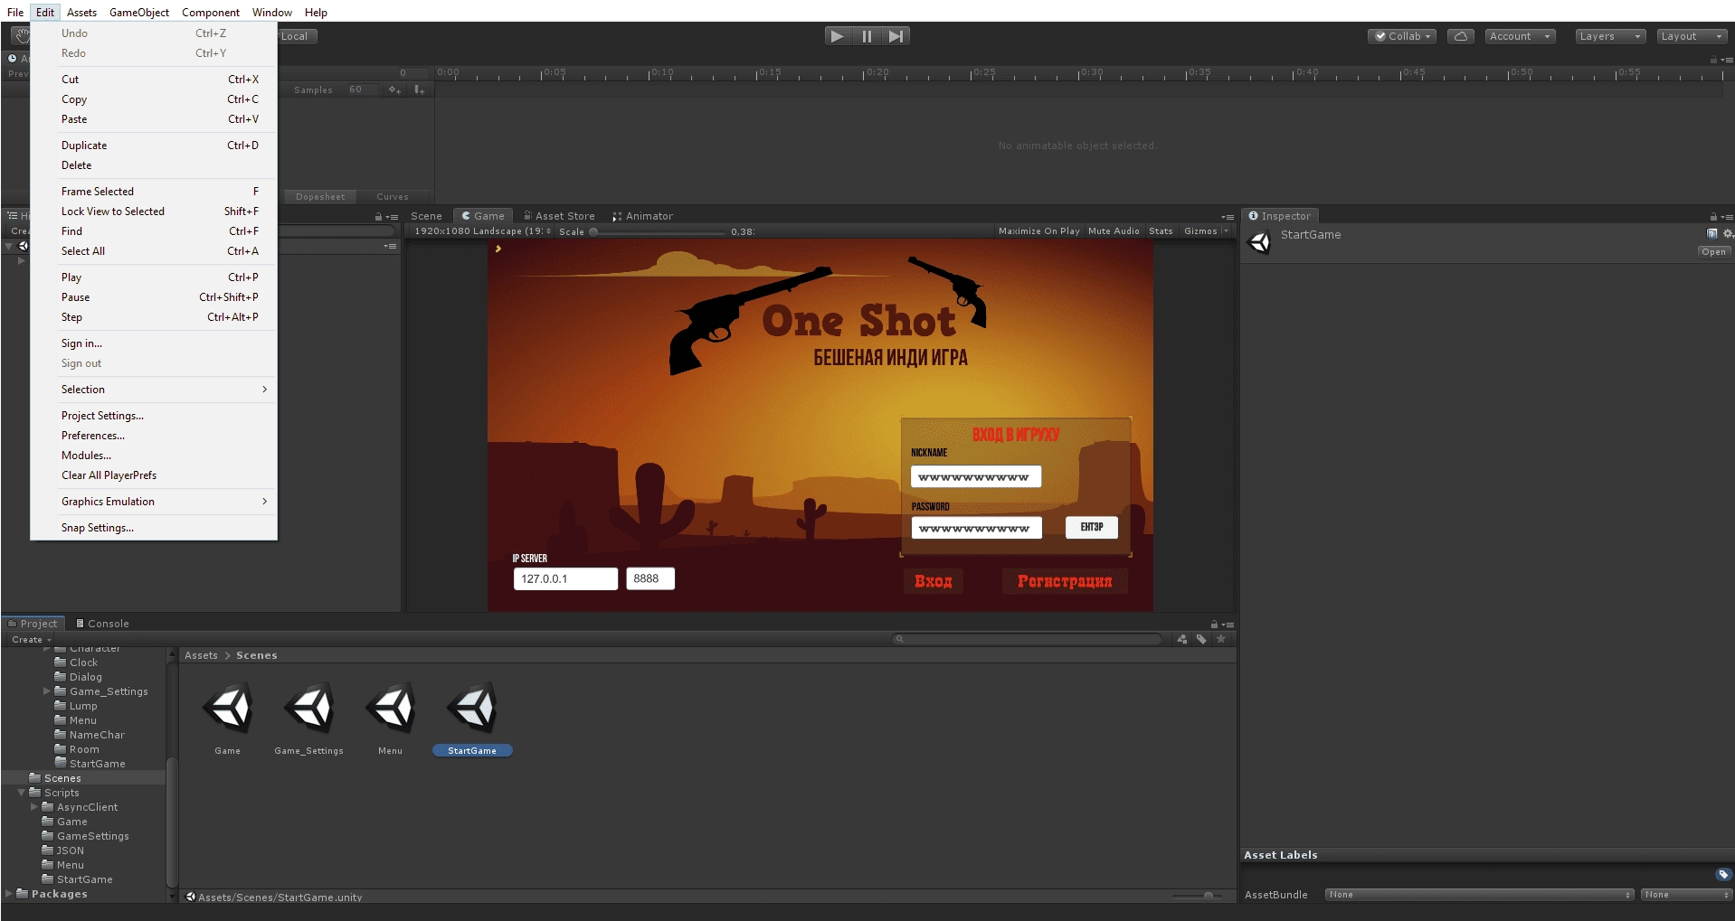Select the Game scene asset icon
This screenshot has width=1735, height=921.
[x=228, y=708]
